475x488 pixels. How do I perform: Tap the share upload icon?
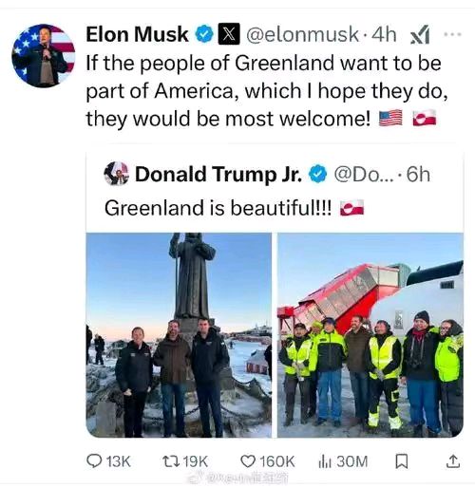click(x=453, y=461)
